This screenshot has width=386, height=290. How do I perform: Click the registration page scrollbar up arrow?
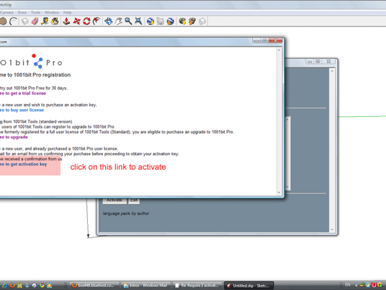tap(279, 50)
